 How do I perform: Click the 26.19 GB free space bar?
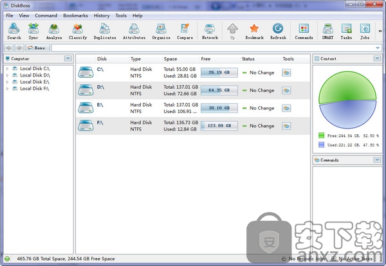click(219, 73)
